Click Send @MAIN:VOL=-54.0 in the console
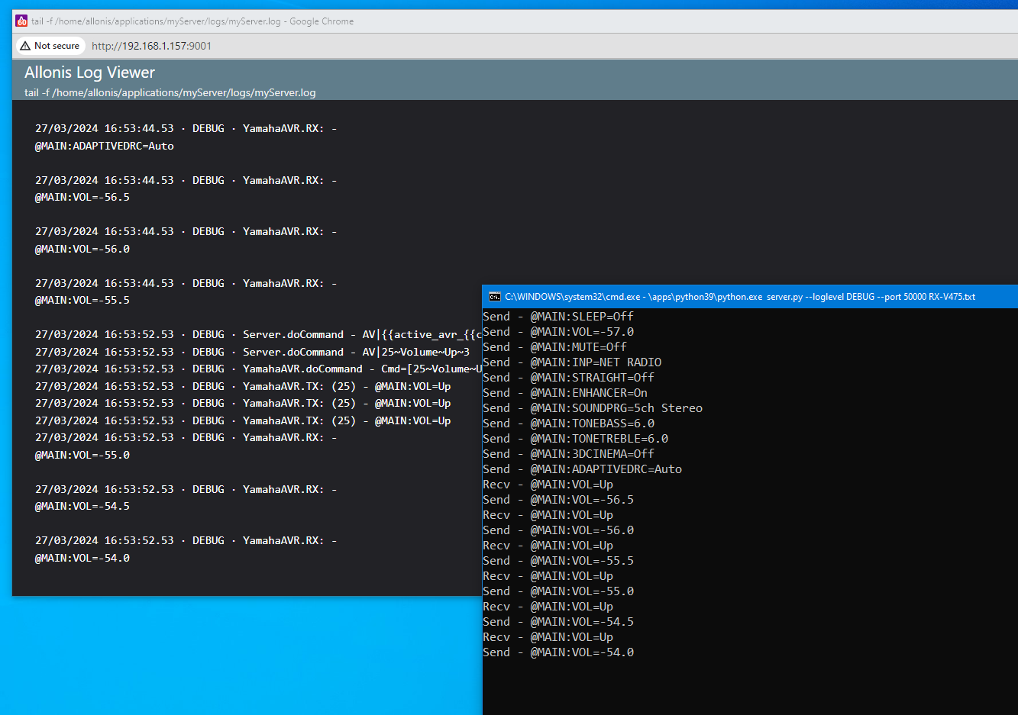Screen dimensions: 1018x715 click(x=558, y=652)
